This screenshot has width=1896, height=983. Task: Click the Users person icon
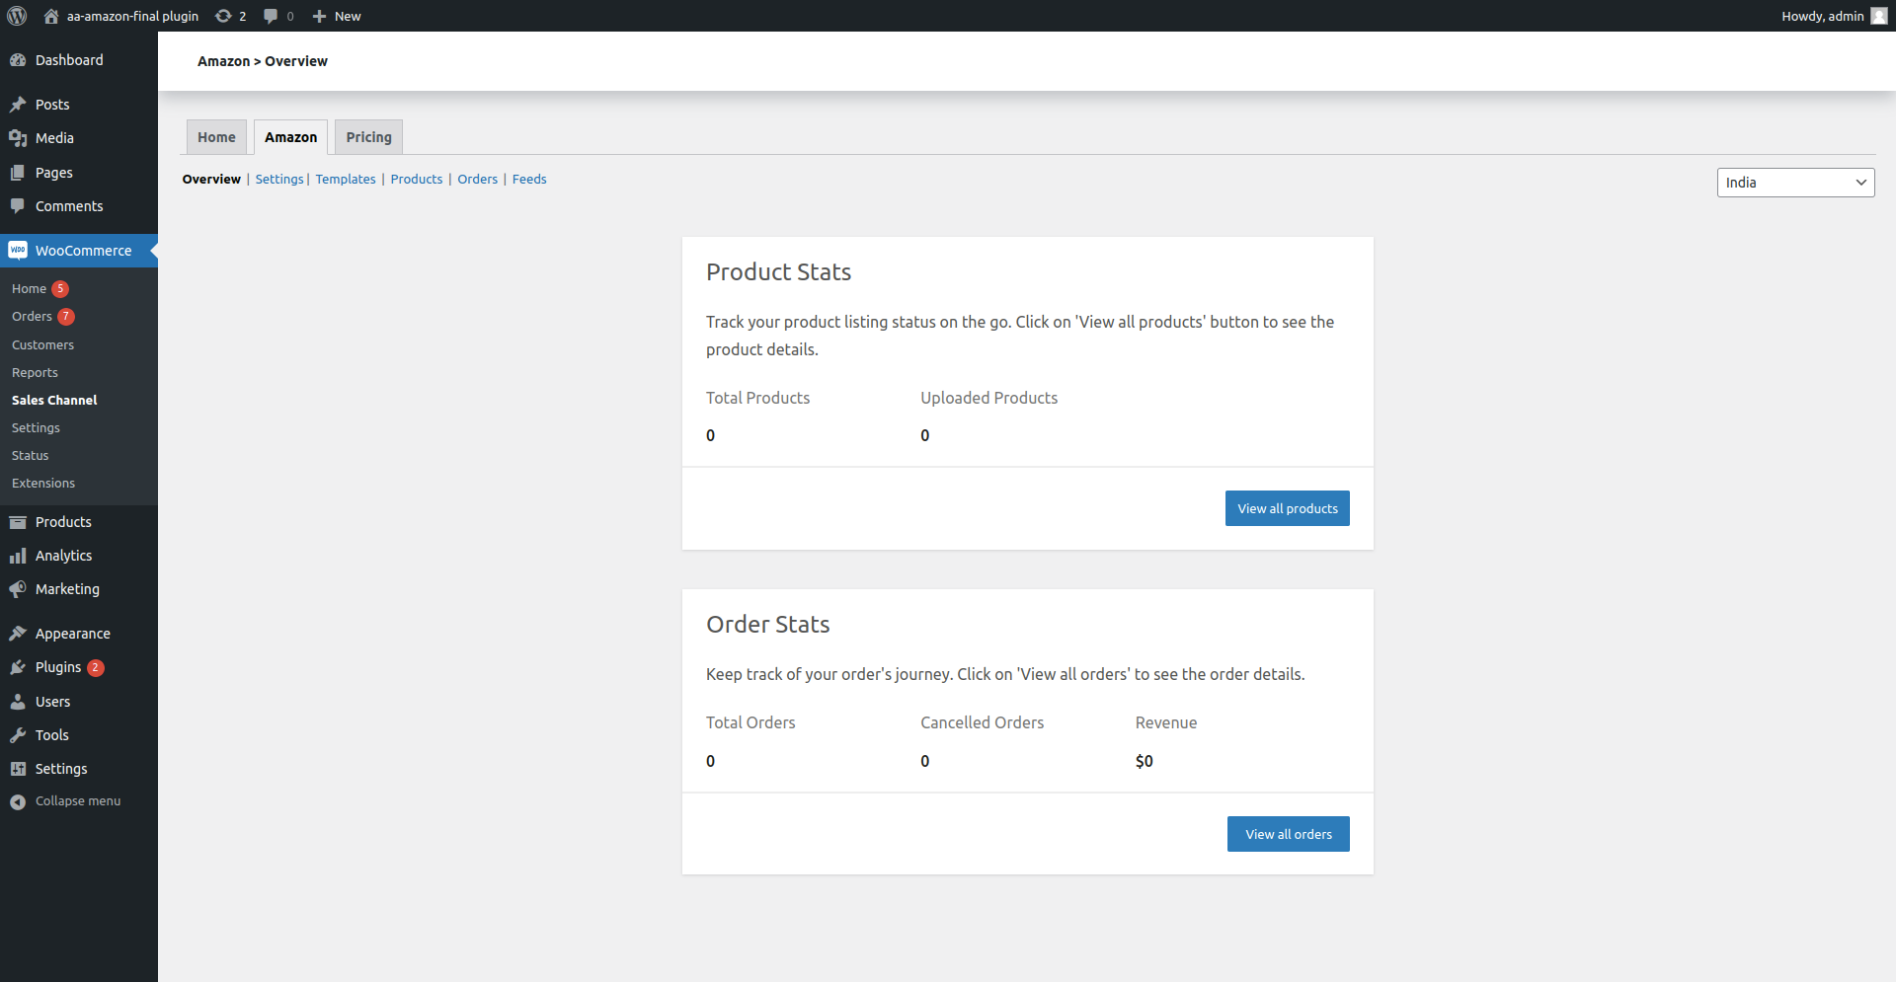tap(18, 702)
